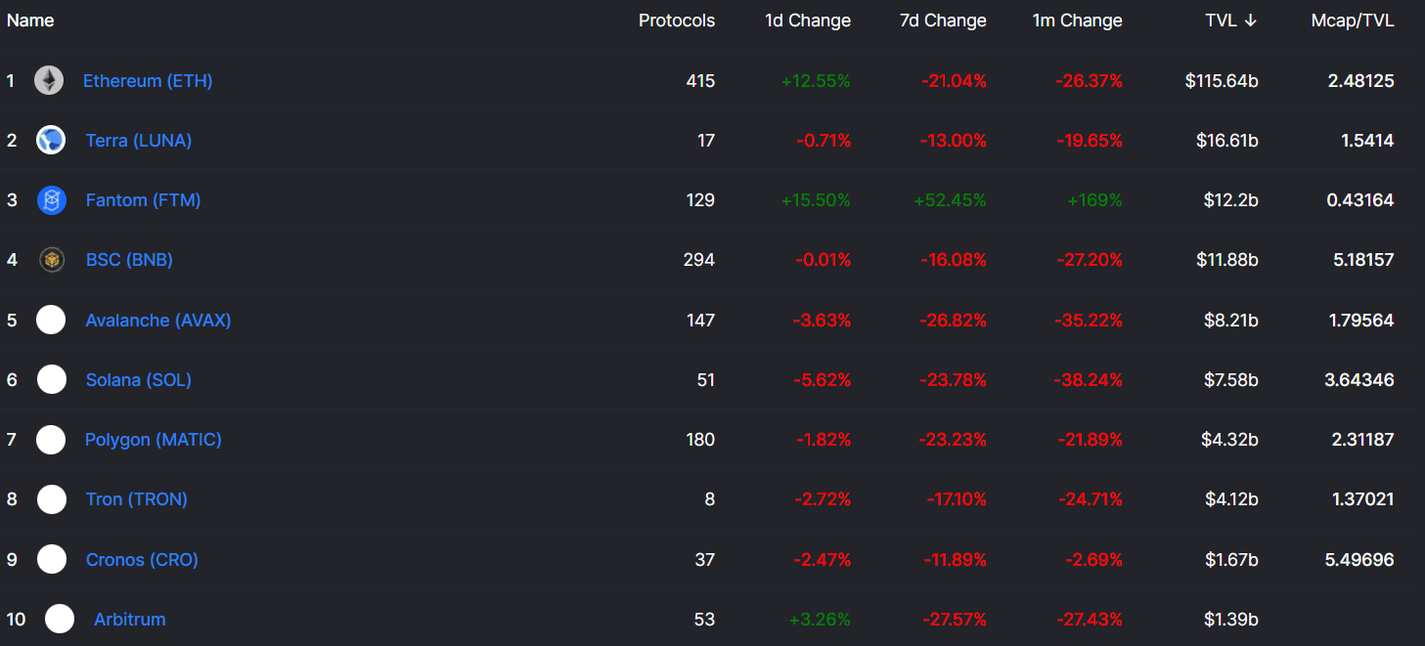Image resolution: width=1425 pixels, height=646 pixels.
Task: Click the Name column header
Action: click(x=30, y=21)
